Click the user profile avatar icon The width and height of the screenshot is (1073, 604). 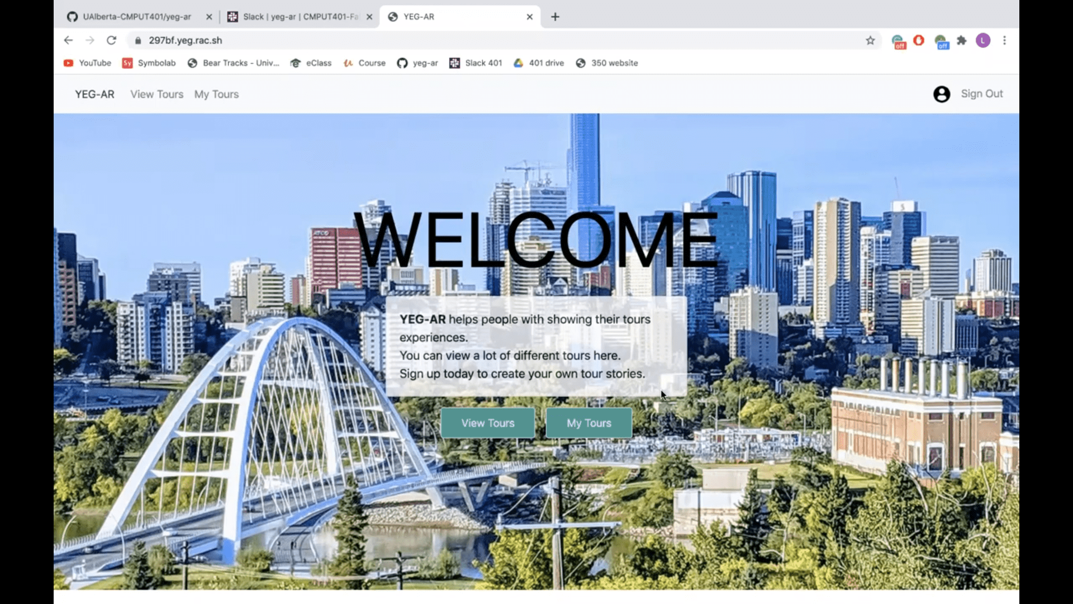coord(941,94)
